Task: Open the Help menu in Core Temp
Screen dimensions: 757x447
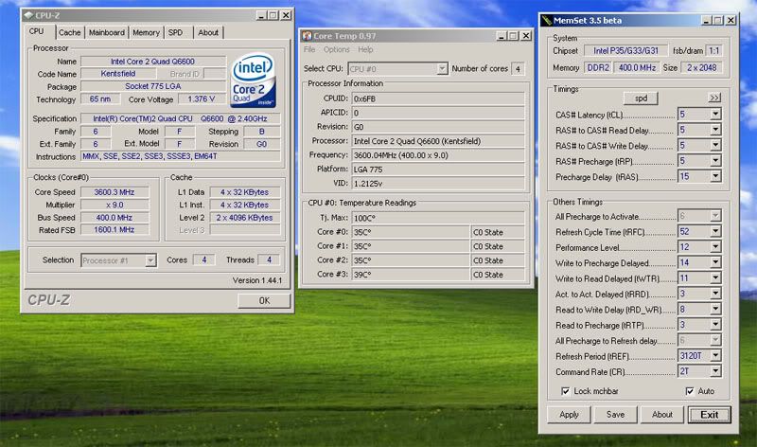Action: pos(365,49)
